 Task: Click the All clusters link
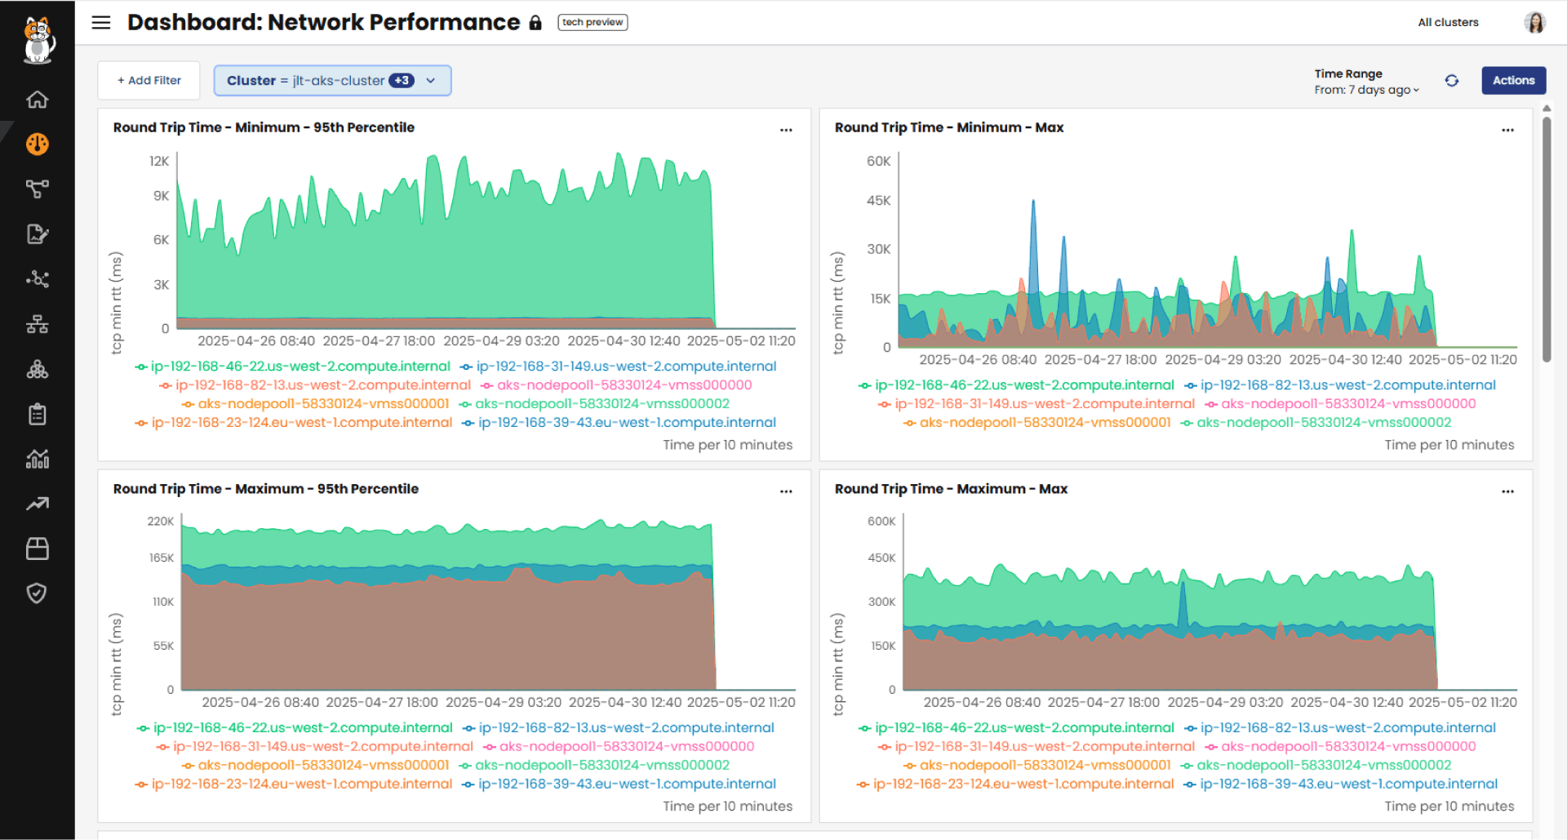[x=1448, y=23]
